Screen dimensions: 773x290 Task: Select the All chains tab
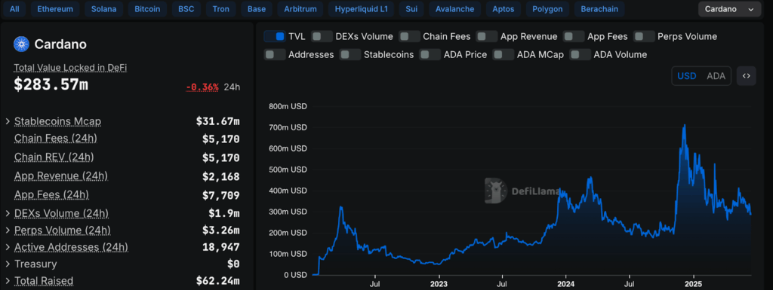(15, 9)
